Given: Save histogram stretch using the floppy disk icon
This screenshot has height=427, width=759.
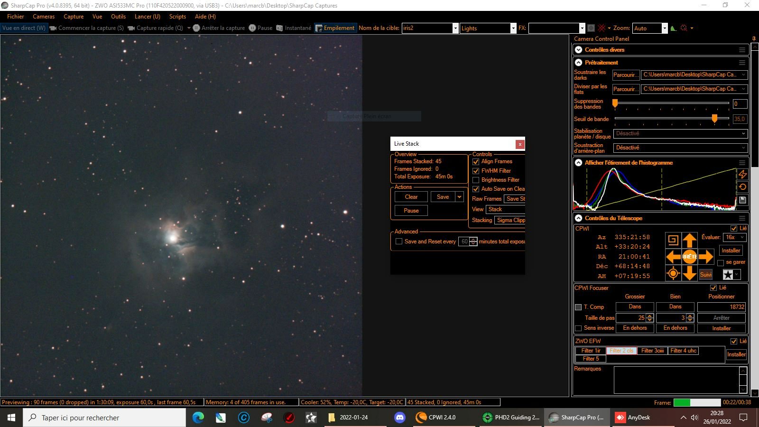Looking at the screenshot, I should [x=742, y=200].
